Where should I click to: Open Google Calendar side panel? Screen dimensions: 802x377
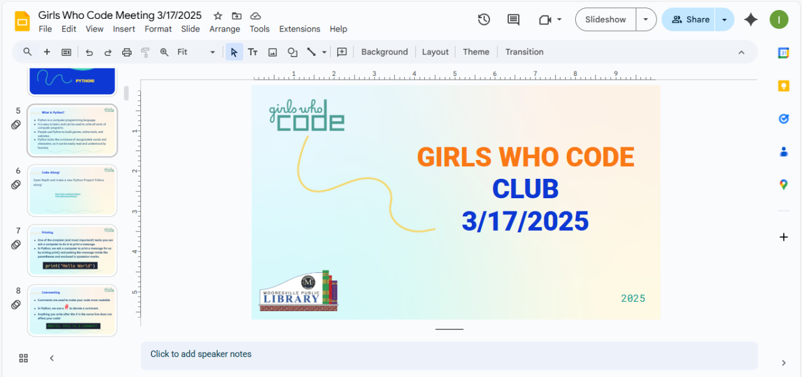[783, 53]
